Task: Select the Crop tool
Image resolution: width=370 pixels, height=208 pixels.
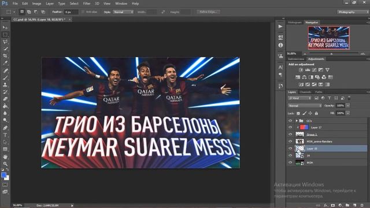Action: (5, 56)
